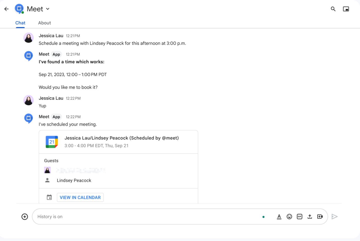Switch to the About tab
This screenshot has width=360, height=241.
44,23
